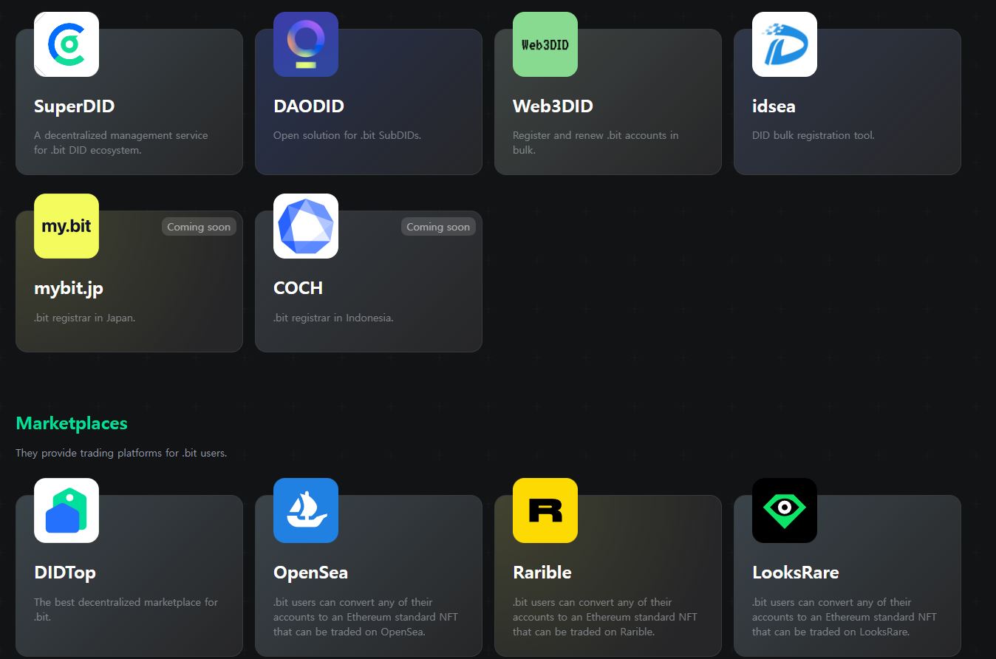Open the mybit.jp title
This screenshot has width=996, height=659.
click(x=69, y=289)
